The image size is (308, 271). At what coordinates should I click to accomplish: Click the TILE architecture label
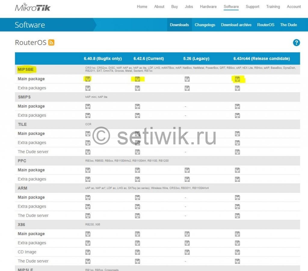coord(22,124)
